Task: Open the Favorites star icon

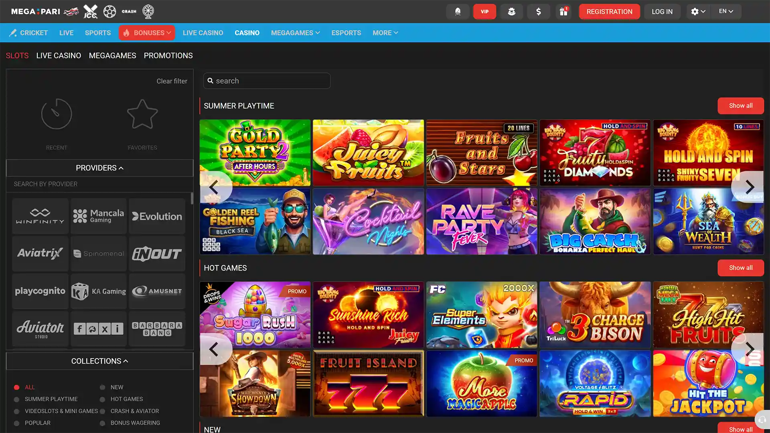Action: pyautogui.click(x=142, y=114)
